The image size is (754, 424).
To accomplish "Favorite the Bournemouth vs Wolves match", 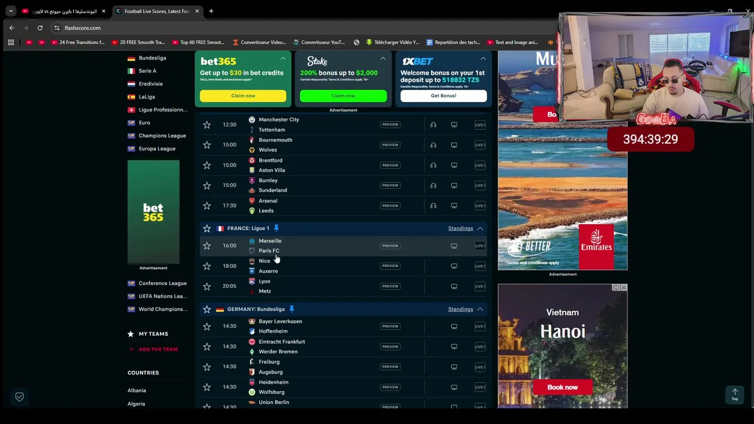I will click(x=207, y=145).
